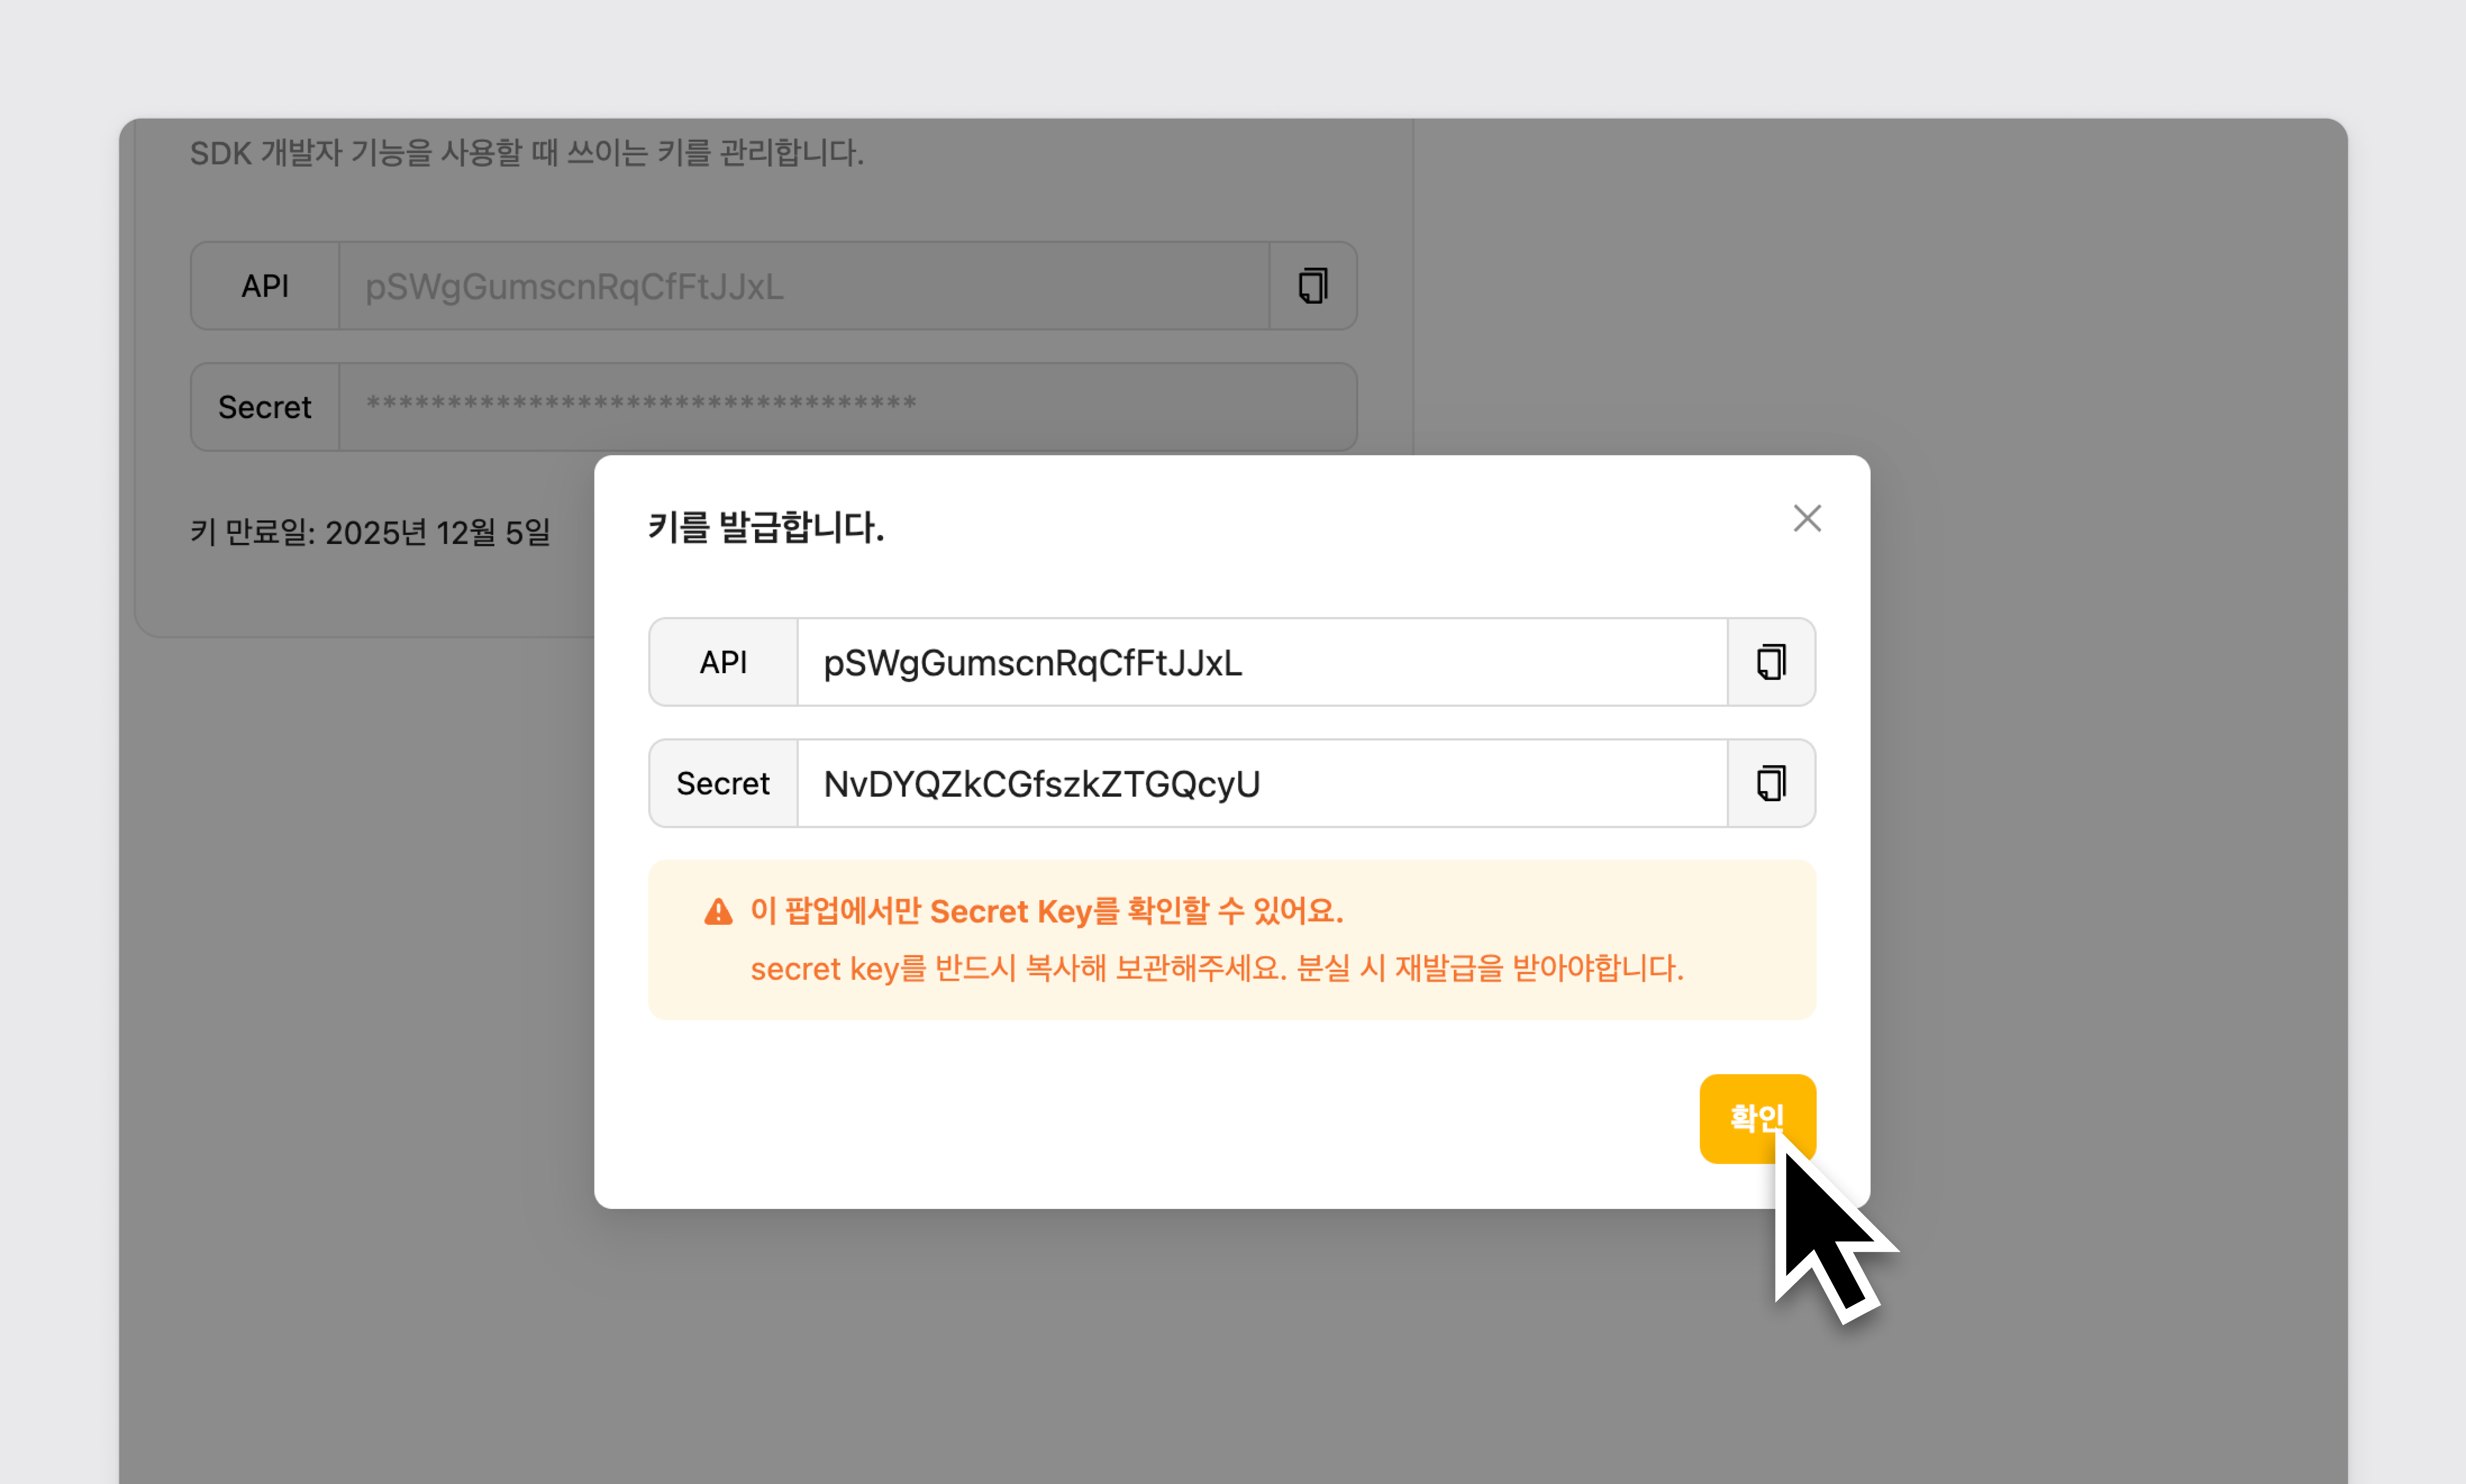
Task: Click the background panel API label
Action: [x=265, y=286]
